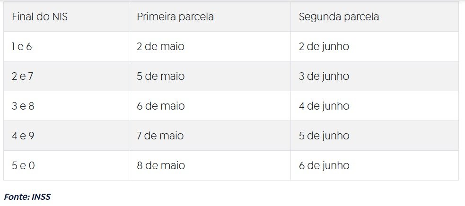This screenshot has height=206, width=465.
Task: Click the "4 e 9" NIS cell
Action: point(23,136)
